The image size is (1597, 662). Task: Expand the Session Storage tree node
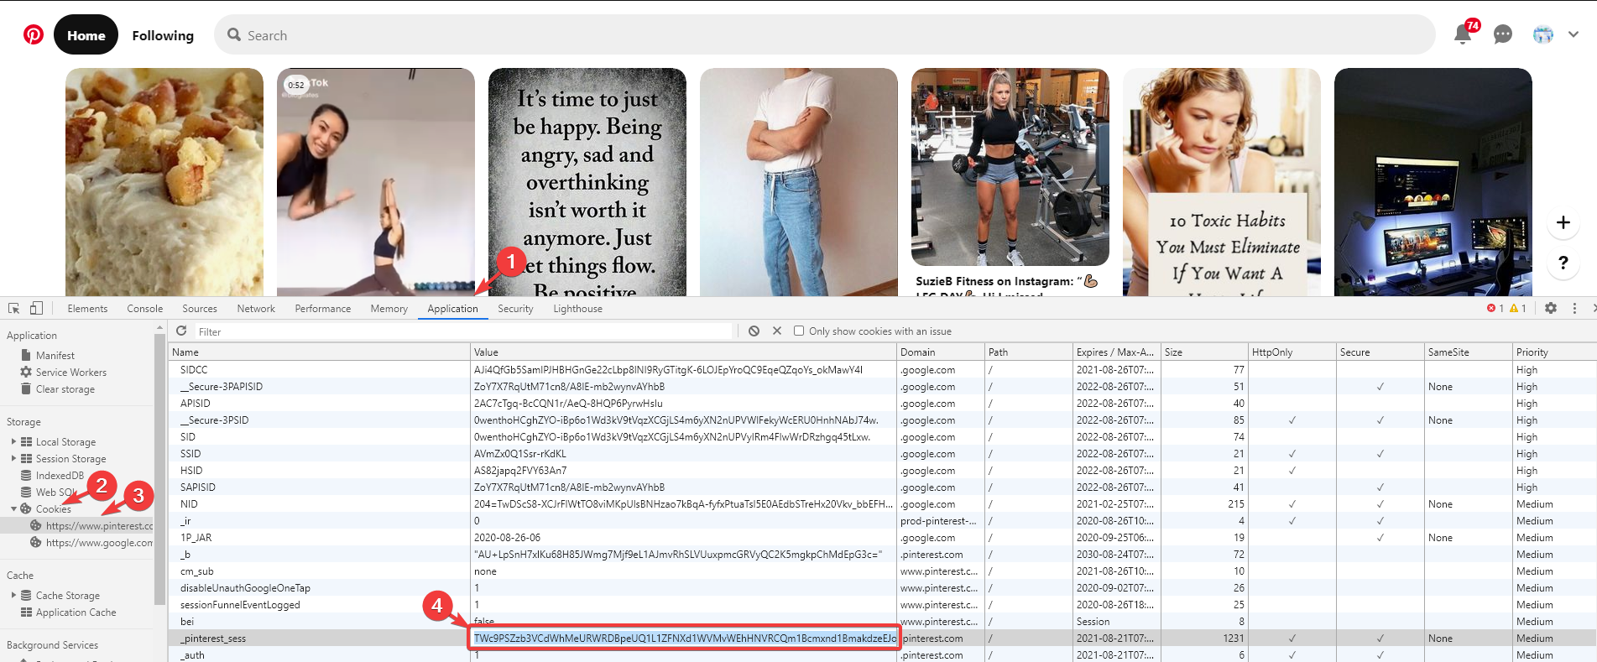pos(13,458)
